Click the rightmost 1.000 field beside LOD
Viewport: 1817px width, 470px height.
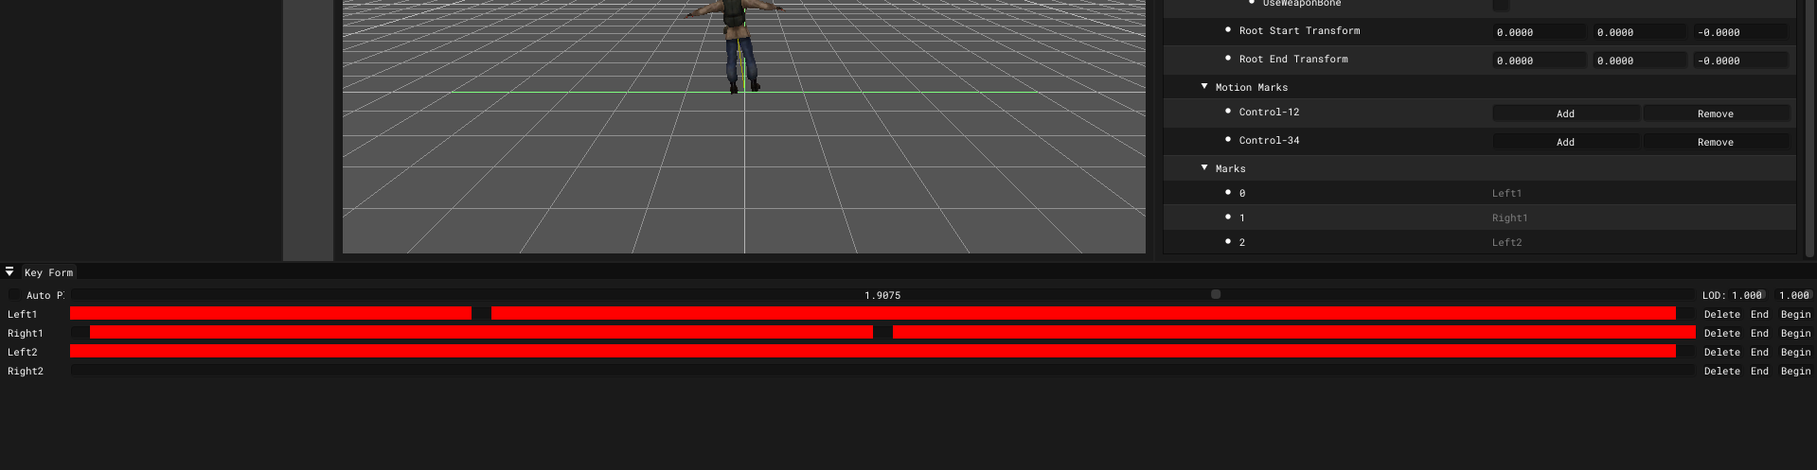[x=1793, y=295]
